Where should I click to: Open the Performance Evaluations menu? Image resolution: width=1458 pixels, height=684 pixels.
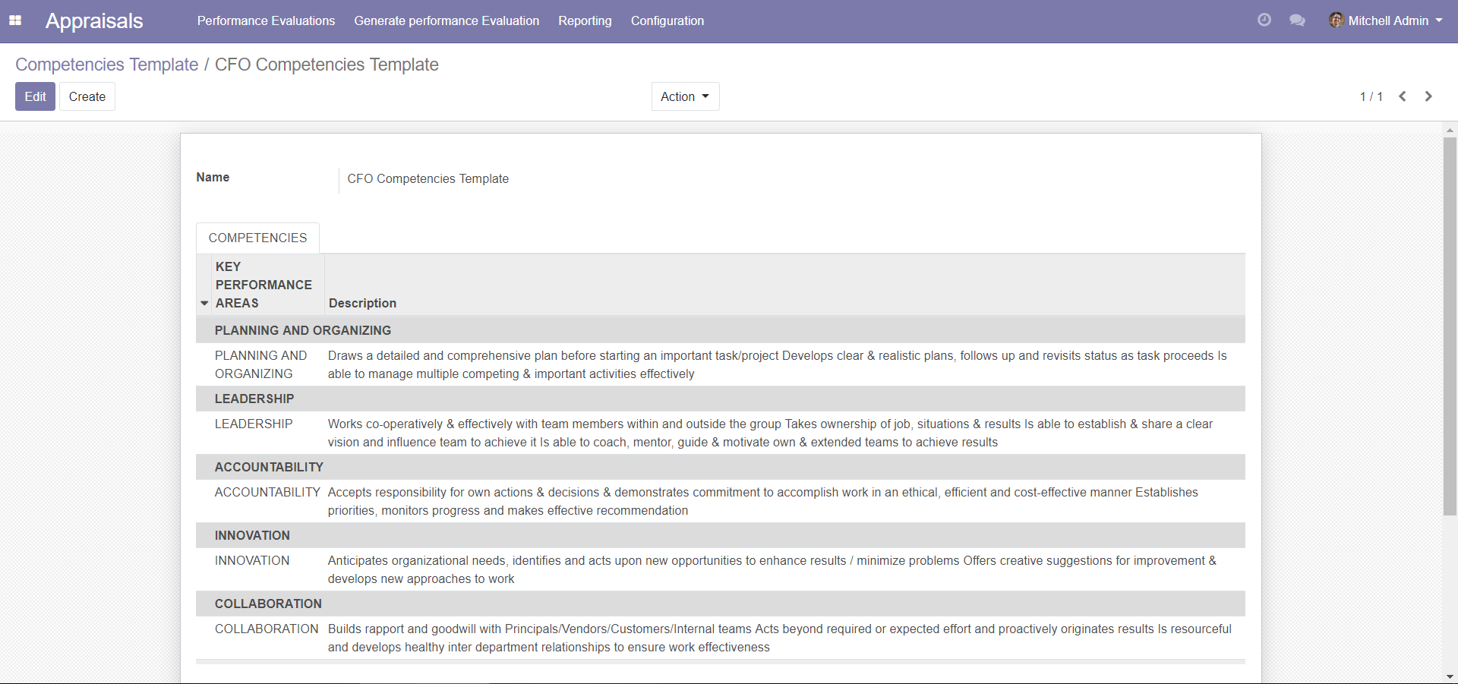(x=266, y=20)
